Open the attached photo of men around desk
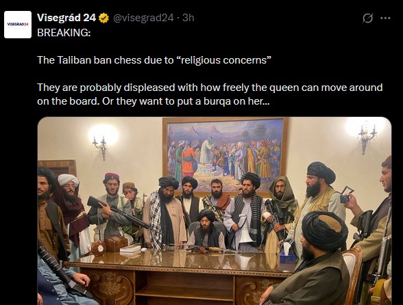The image size is (403, 305). pyautogui.click(x=215, y=211)
